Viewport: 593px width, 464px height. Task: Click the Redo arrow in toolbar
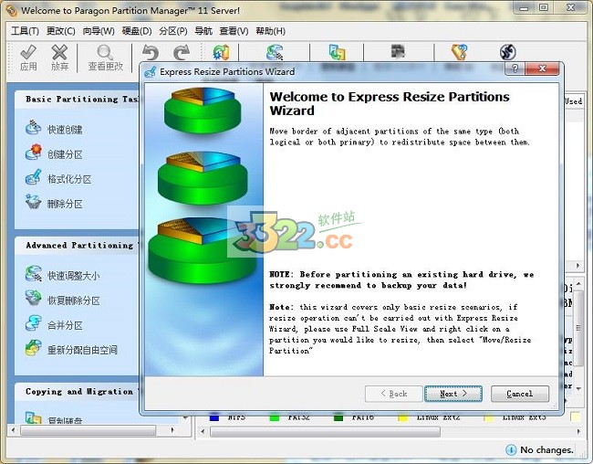182,53
